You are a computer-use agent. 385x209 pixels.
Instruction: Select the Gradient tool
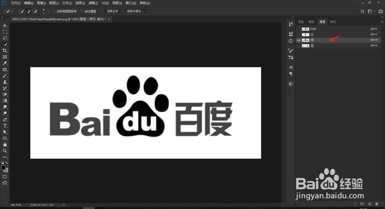coord(5,101)
